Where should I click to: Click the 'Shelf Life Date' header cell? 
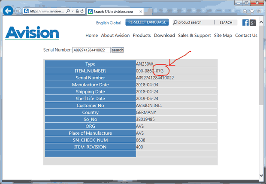(90, 99)
